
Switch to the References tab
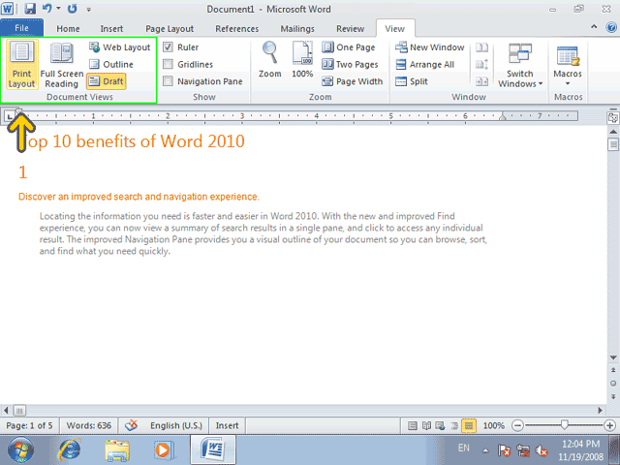[236, 29]
